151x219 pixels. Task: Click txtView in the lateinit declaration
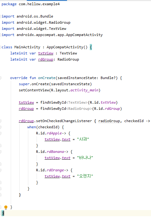46,53
